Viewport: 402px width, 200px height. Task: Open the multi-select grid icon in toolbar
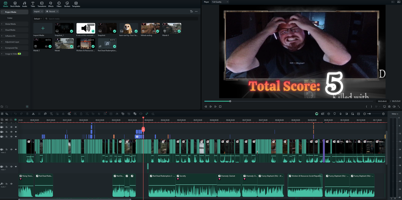click(x=2, y=114)
